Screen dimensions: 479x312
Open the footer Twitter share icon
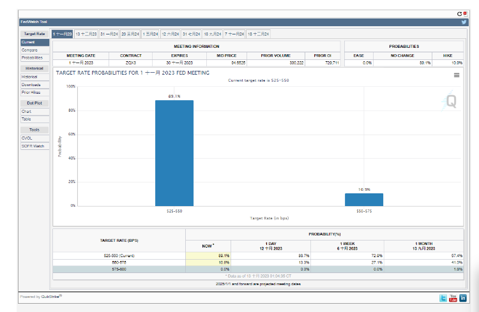[443, 298]
